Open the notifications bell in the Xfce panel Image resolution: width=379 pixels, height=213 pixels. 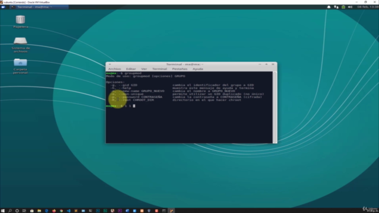coord(329,7)
